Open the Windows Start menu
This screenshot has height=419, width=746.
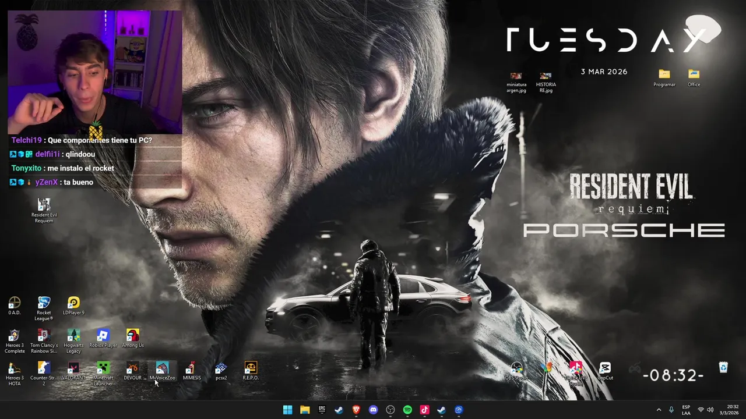(287, 410)
